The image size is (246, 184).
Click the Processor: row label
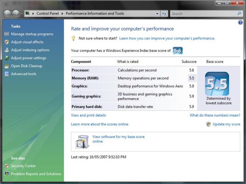pos(80,70)
